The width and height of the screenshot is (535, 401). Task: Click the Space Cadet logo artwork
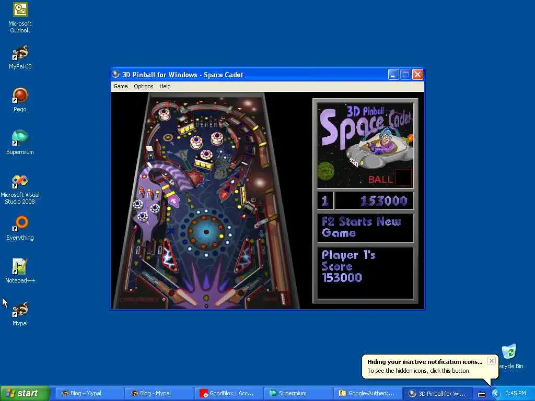pyautogui.click(x=365, y=145)
